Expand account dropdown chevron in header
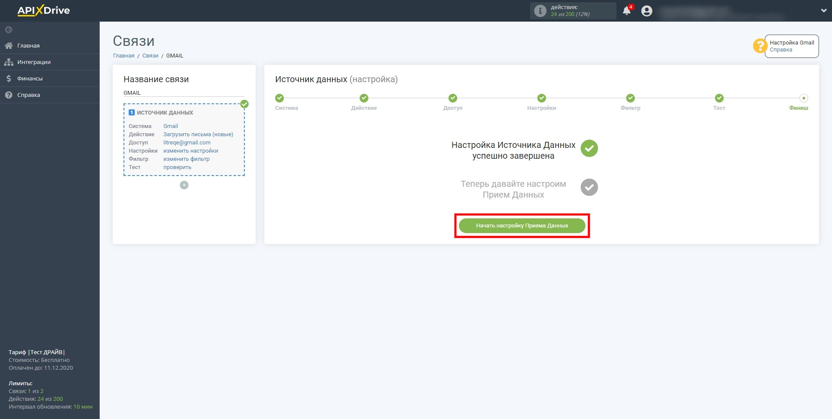Viewport: 832px width, 419px height. pos(824,11)
